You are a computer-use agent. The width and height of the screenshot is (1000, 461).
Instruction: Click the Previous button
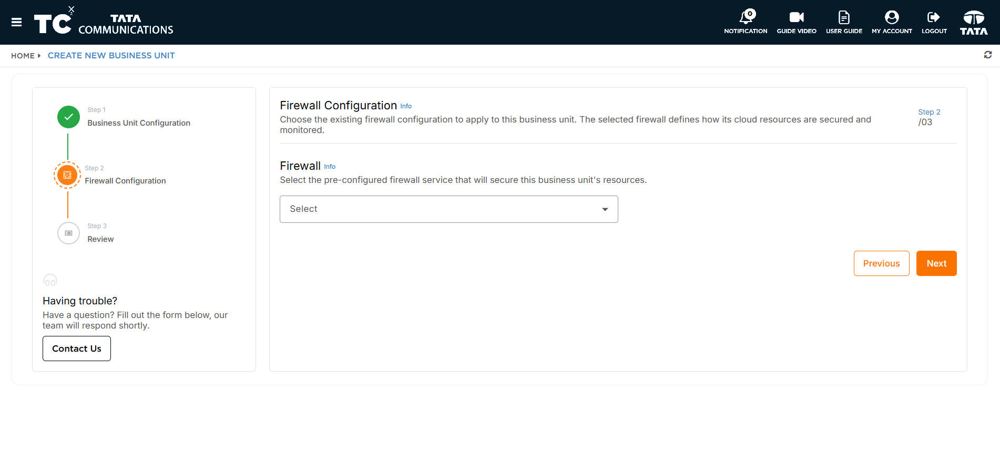pyautogui.click(x=881, y=263)
